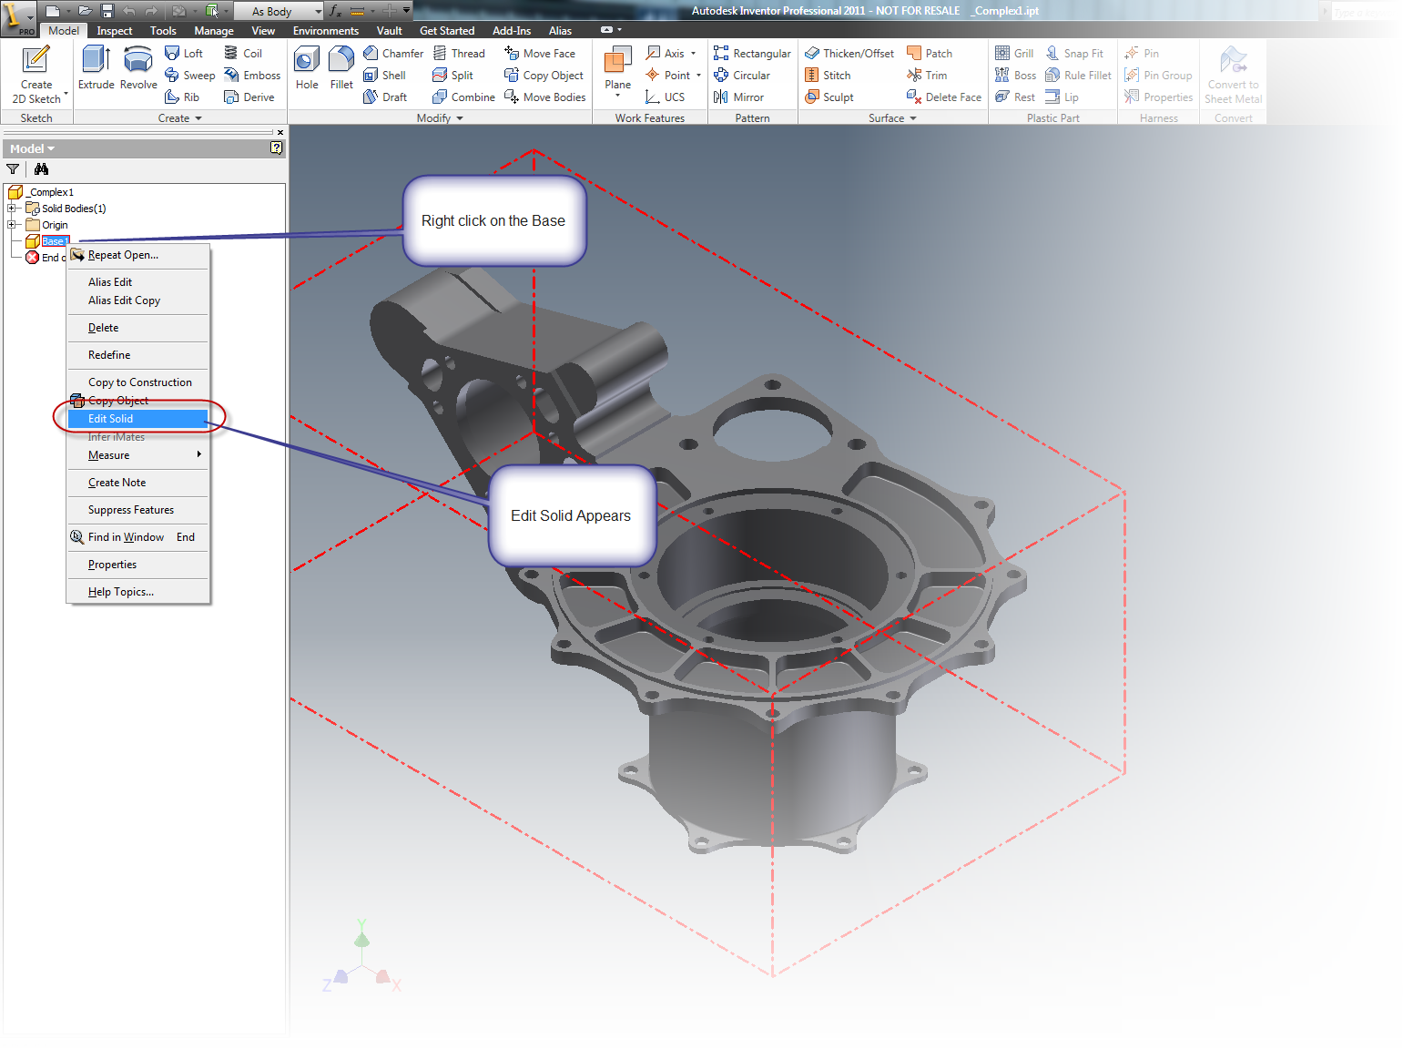Click the binoculars find icon
Image resolution: width=1403 pixels, height=1049 pixels.
(41, 168)
